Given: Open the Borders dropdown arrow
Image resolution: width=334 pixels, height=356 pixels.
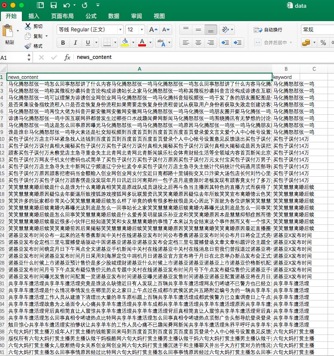Looking at the screenshot, I should 115,43.
